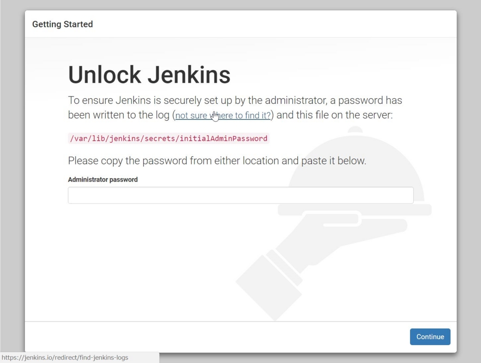Click the knob atop the cloche graphic
Image resolution: width=481 pixels, height=363 pixels.
[x=355, y=129]
